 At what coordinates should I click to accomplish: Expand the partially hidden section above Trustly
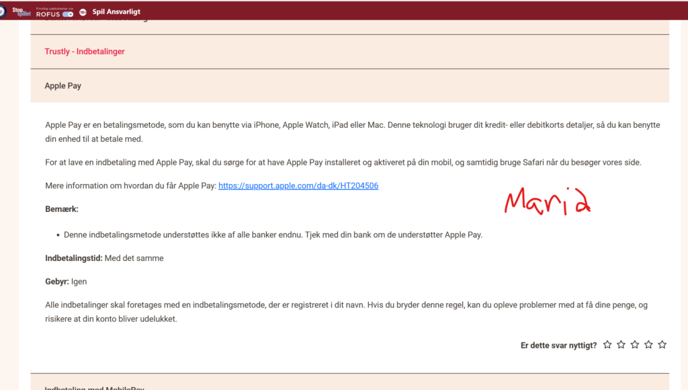point(94,22)
